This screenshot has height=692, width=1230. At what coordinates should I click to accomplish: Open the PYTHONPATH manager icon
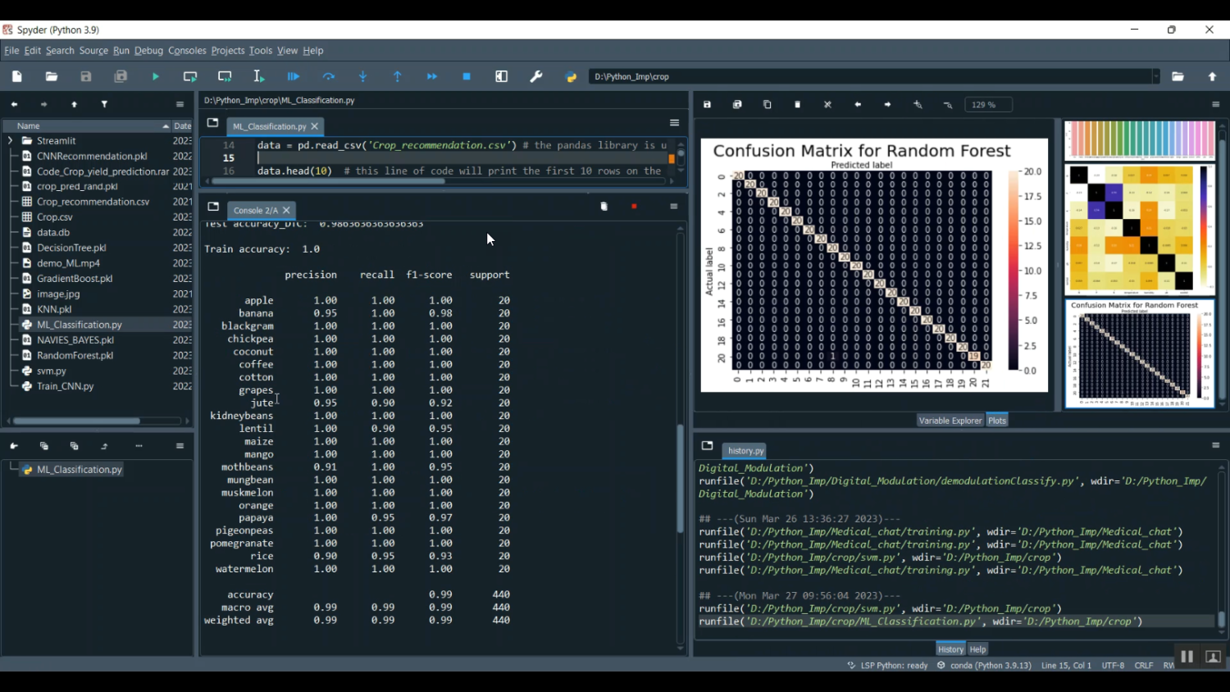[572, 77]
